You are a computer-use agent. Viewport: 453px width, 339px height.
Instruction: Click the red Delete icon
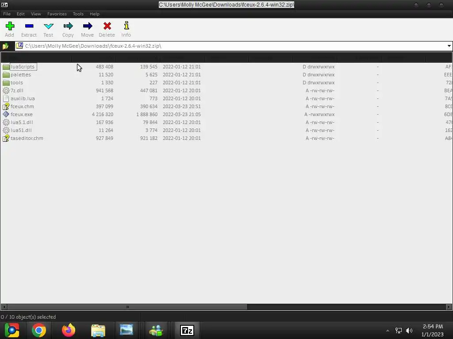tap(107, 26)
